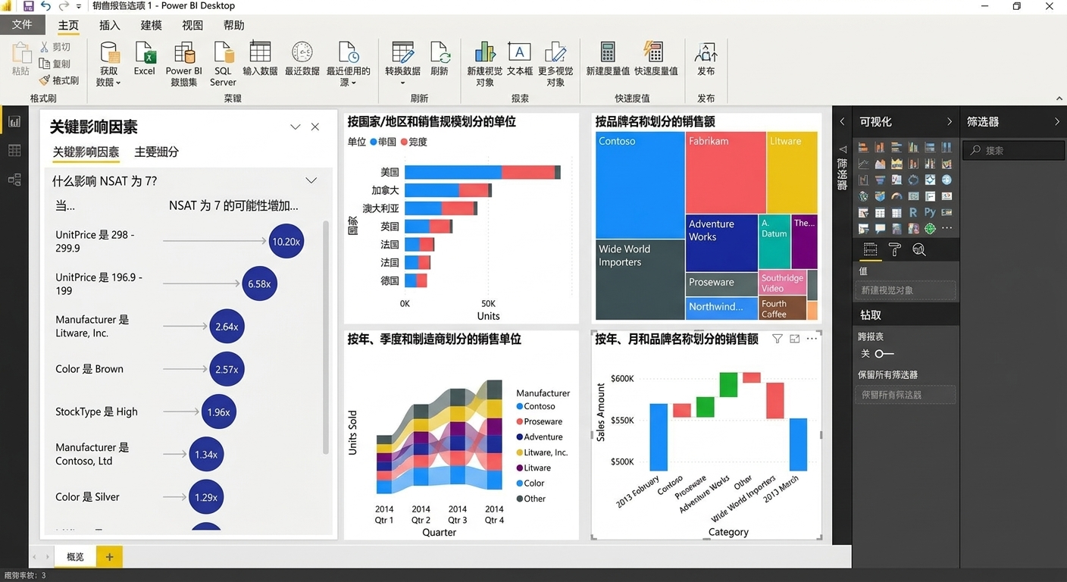Show more visuals with the ellipsis
This screenshot has height=582, width=1067.
click(947, 228)
